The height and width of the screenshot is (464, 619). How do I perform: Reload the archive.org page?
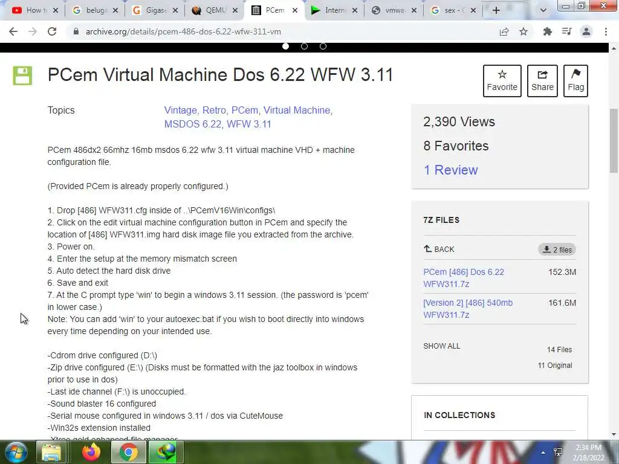pyautogui.click(x=52, y=31)
